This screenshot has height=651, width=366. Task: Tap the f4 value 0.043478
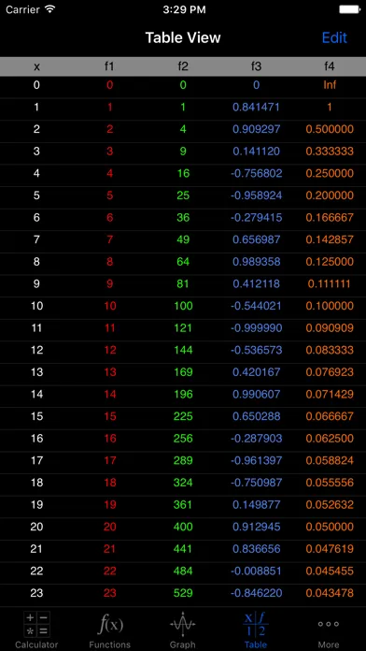tap(330, 593)
